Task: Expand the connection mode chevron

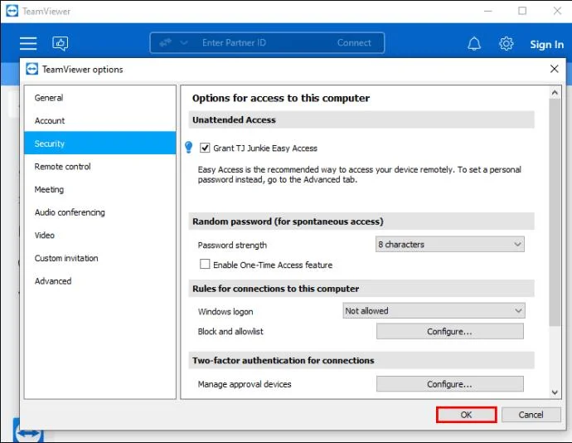Action: pos(184,43)
